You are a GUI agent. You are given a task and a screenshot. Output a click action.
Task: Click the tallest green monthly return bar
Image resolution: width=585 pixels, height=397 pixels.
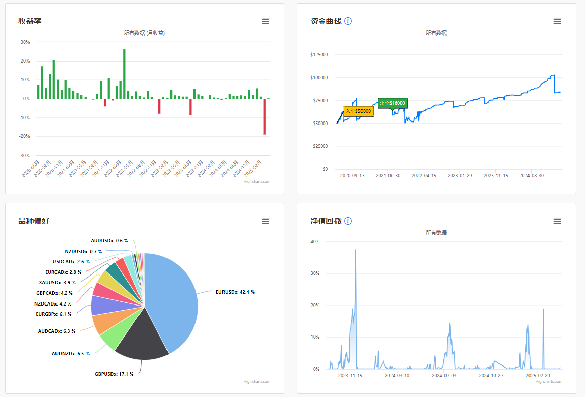pyautogui.click(x=124, y=74)
